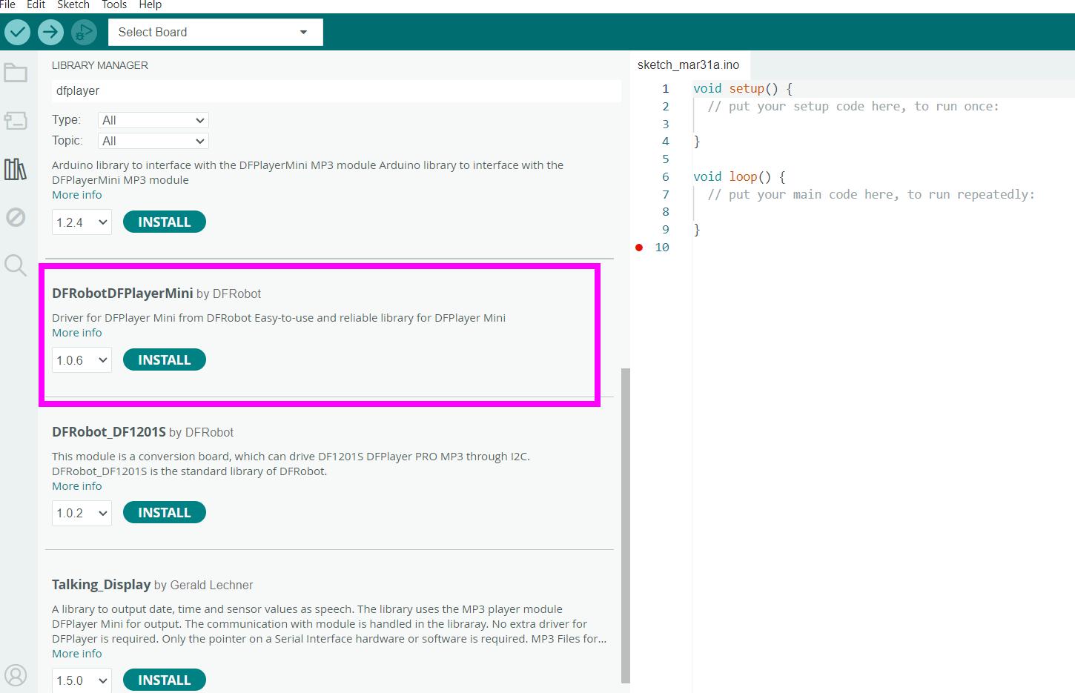The height and width of the screenshot is (693, 1075).
Task: Click the library list scrollbar
Action: tap(626, 525)
